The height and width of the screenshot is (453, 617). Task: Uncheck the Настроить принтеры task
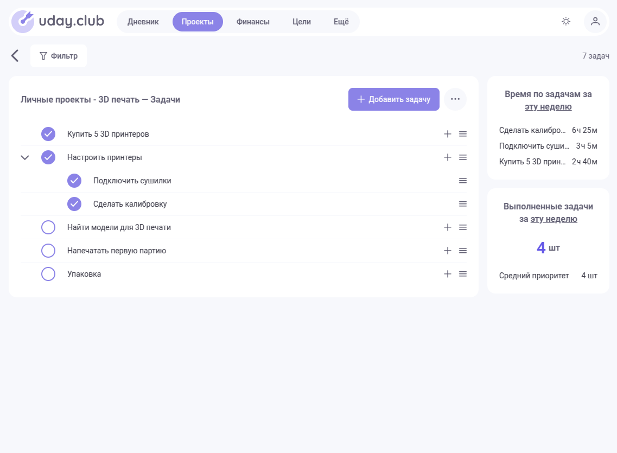[x=48, y=157]
